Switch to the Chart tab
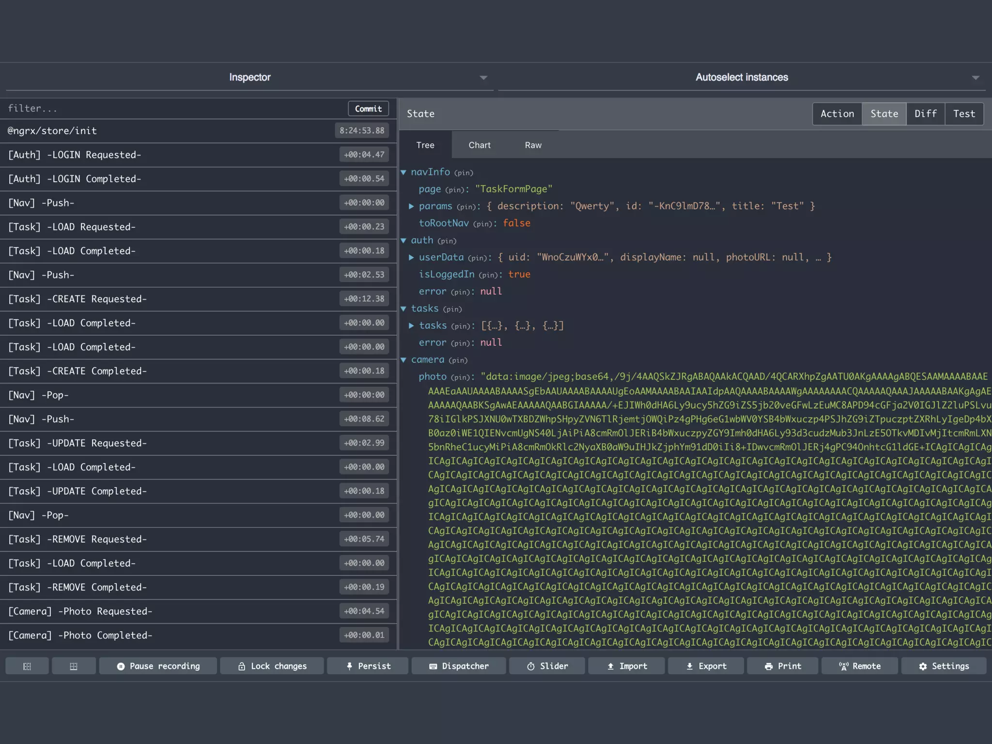The width and height of the screenshot is (992, 744). (x=479, y=145)
